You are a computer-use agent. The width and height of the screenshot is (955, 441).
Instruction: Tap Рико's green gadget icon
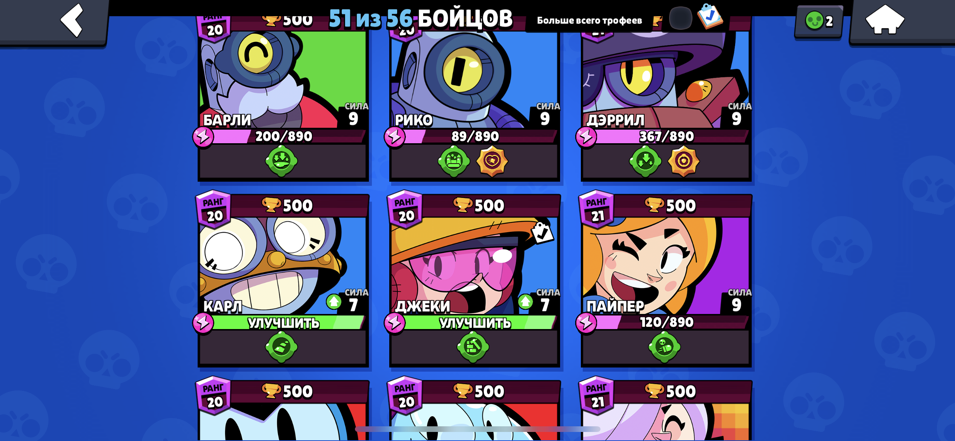coord(454,161)
